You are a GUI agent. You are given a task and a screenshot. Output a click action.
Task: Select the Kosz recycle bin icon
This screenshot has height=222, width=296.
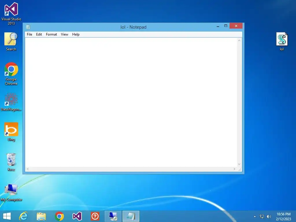11,162
